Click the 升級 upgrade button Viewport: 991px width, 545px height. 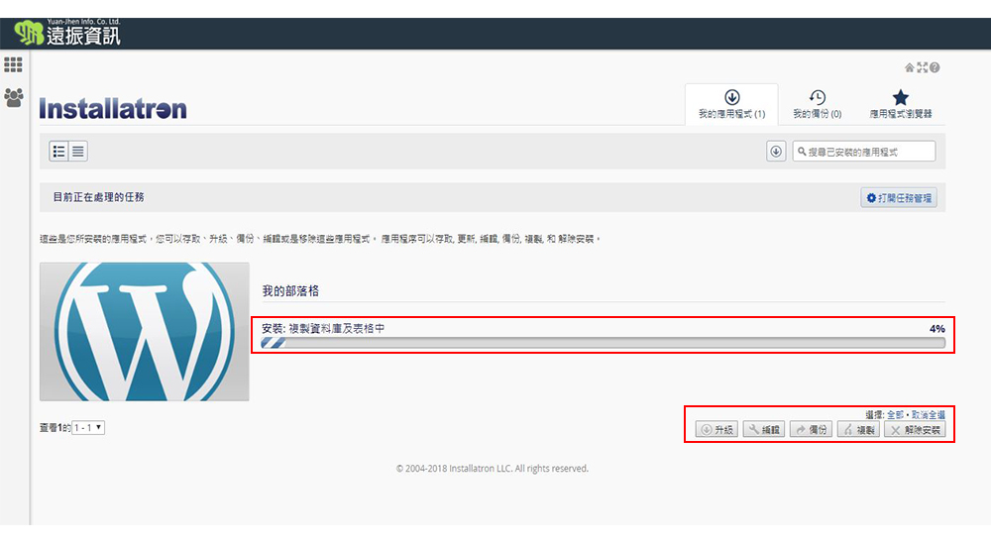716,429
